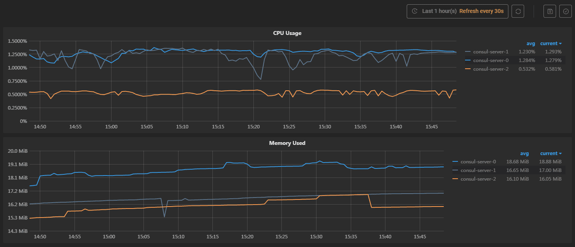Screen dimensions: 575x247
Task: Click blue color line of consul-server-0 in Memory legend
Action: pyautogui.click(x=456, y=161)
